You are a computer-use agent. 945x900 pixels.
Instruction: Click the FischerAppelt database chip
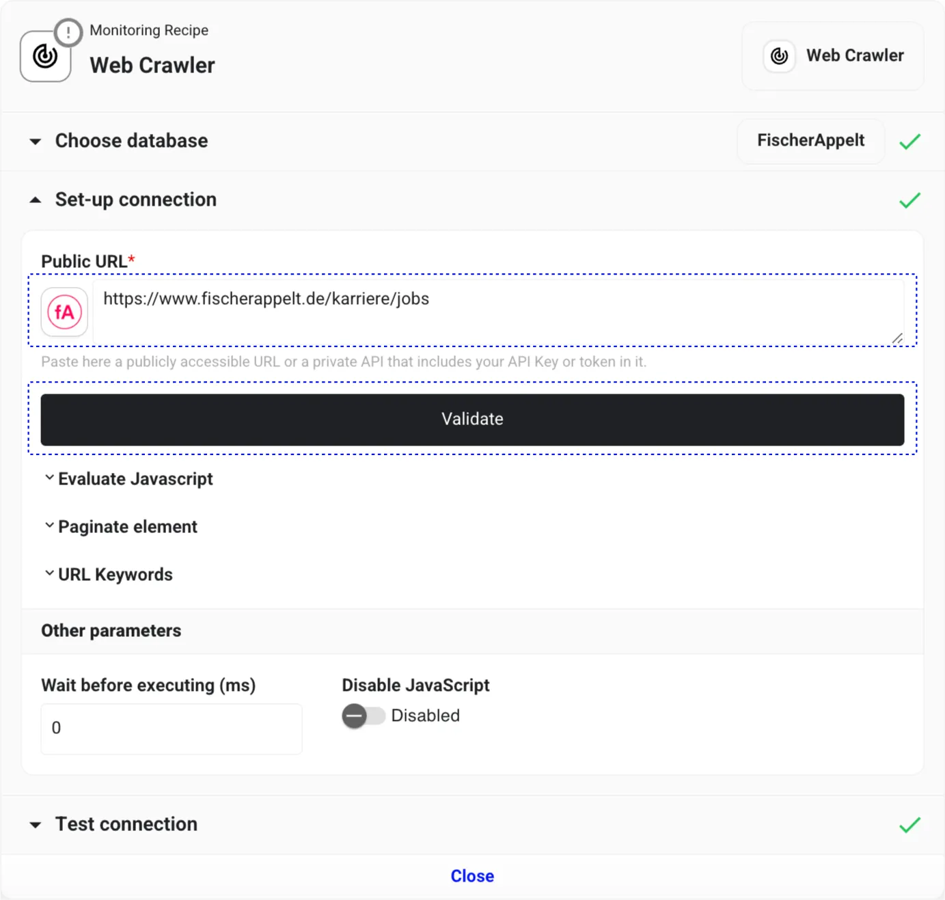pos(810,141)
